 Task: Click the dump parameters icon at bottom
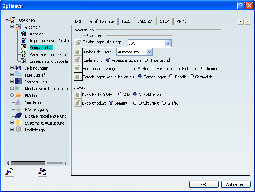point(42,172)
